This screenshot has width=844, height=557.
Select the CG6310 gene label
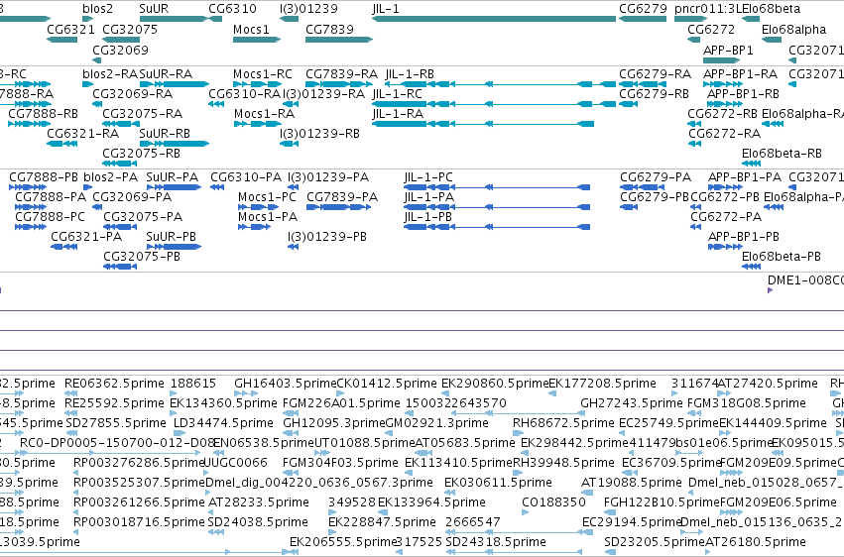coord(232,9)
